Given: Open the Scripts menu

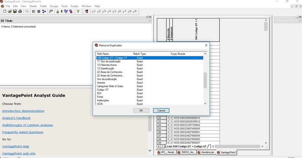Looking at the screenshot, I should coord(74,6).
